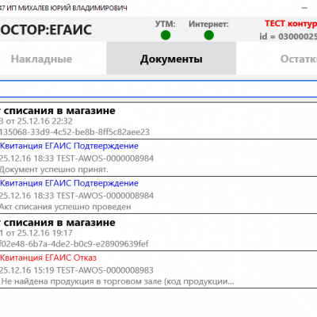The width and height of the screenshot is (317, 317).
Task: Click the green Интернет status indicator
Action: [209, 35]
